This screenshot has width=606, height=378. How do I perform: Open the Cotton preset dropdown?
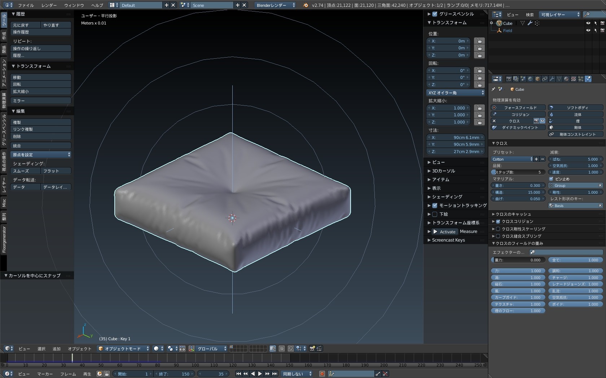coord(512,159)
